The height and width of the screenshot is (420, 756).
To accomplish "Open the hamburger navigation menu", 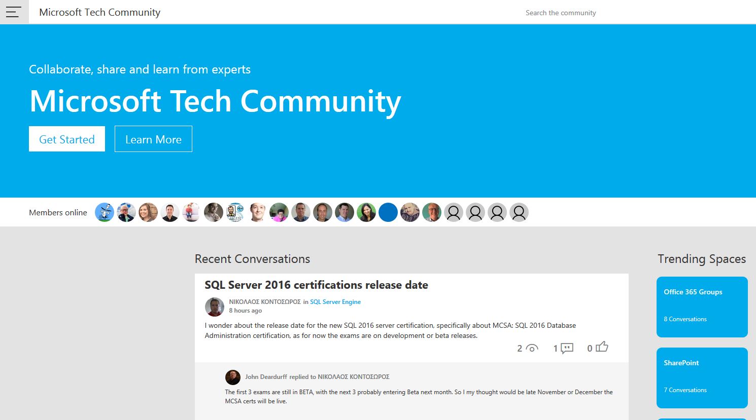I will (14, 12).
